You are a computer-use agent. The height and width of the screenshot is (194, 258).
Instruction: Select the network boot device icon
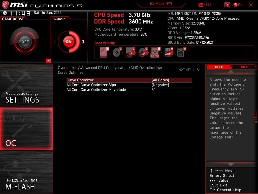(181, 52)
